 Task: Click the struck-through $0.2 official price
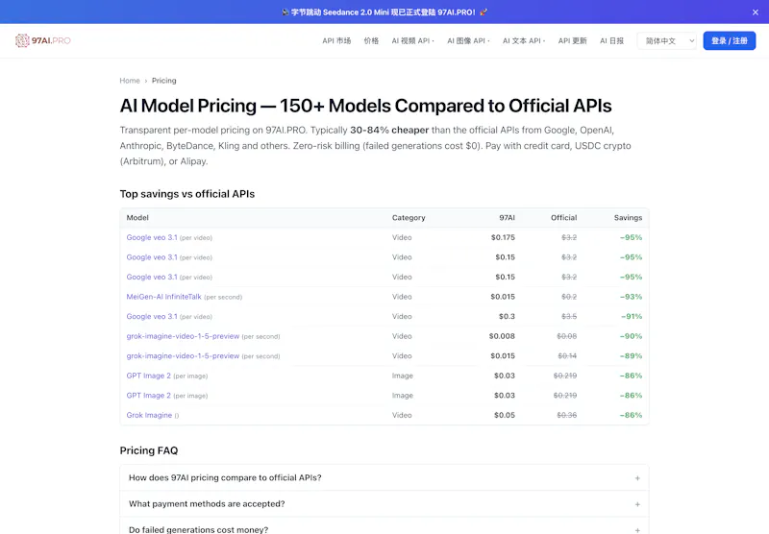(569, 297)
